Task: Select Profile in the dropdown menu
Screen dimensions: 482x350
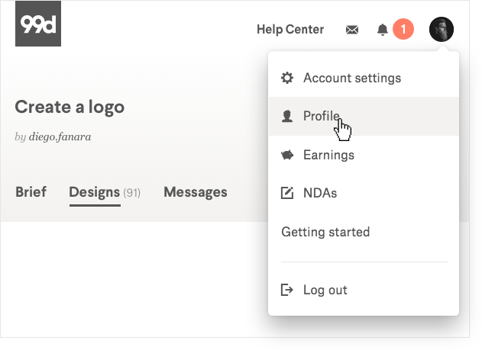Action: tap(321, 116)
